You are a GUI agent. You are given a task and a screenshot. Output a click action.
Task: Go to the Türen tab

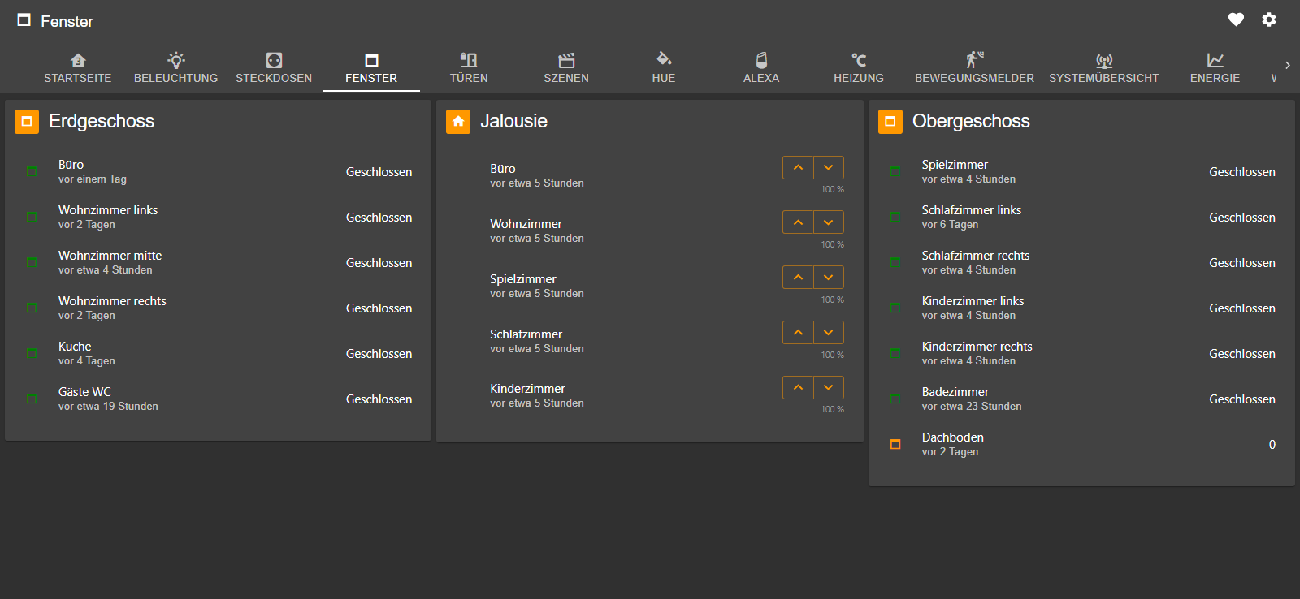click(x=469, y=68)
